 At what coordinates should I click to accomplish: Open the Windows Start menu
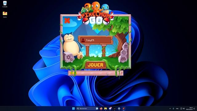click(x=74, y=109)
